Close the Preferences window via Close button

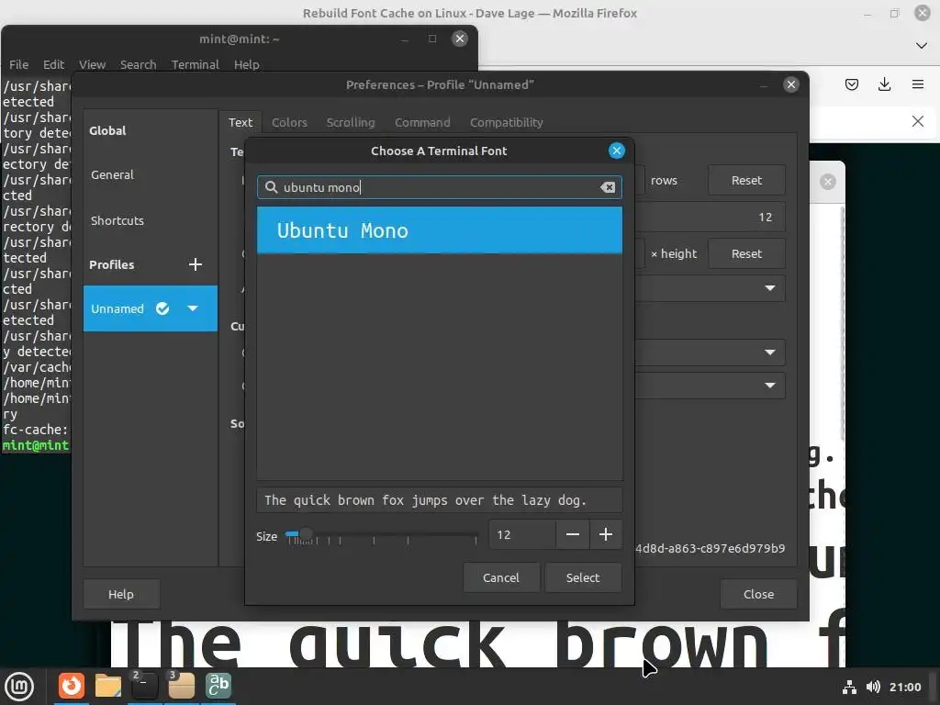tap(758, 594)
